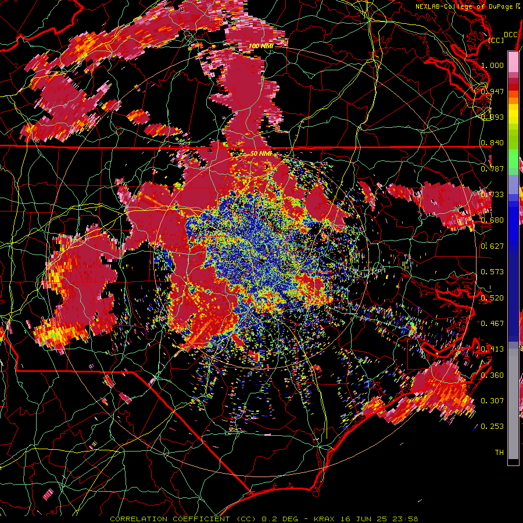Image resolution: width=523 pixels, height=523 pixels.
Task: Click the 0.520 scale value
Action: [492, 298]
